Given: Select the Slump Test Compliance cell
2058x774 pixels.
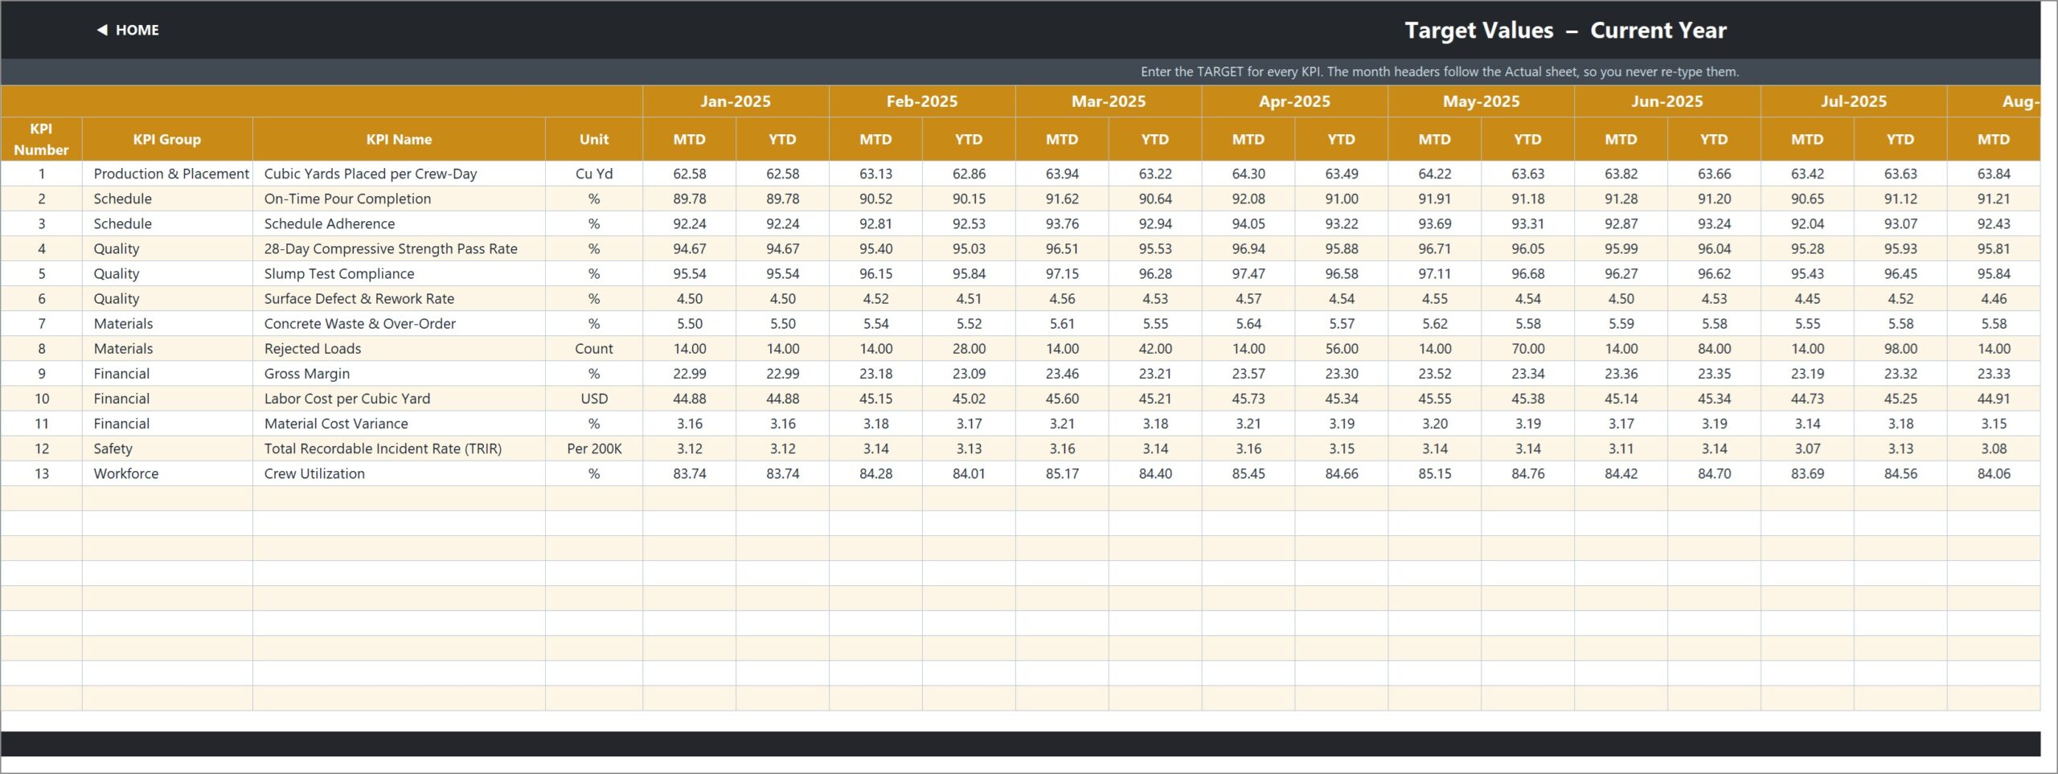Looking at the screenshot, I should tap(399, 273).
